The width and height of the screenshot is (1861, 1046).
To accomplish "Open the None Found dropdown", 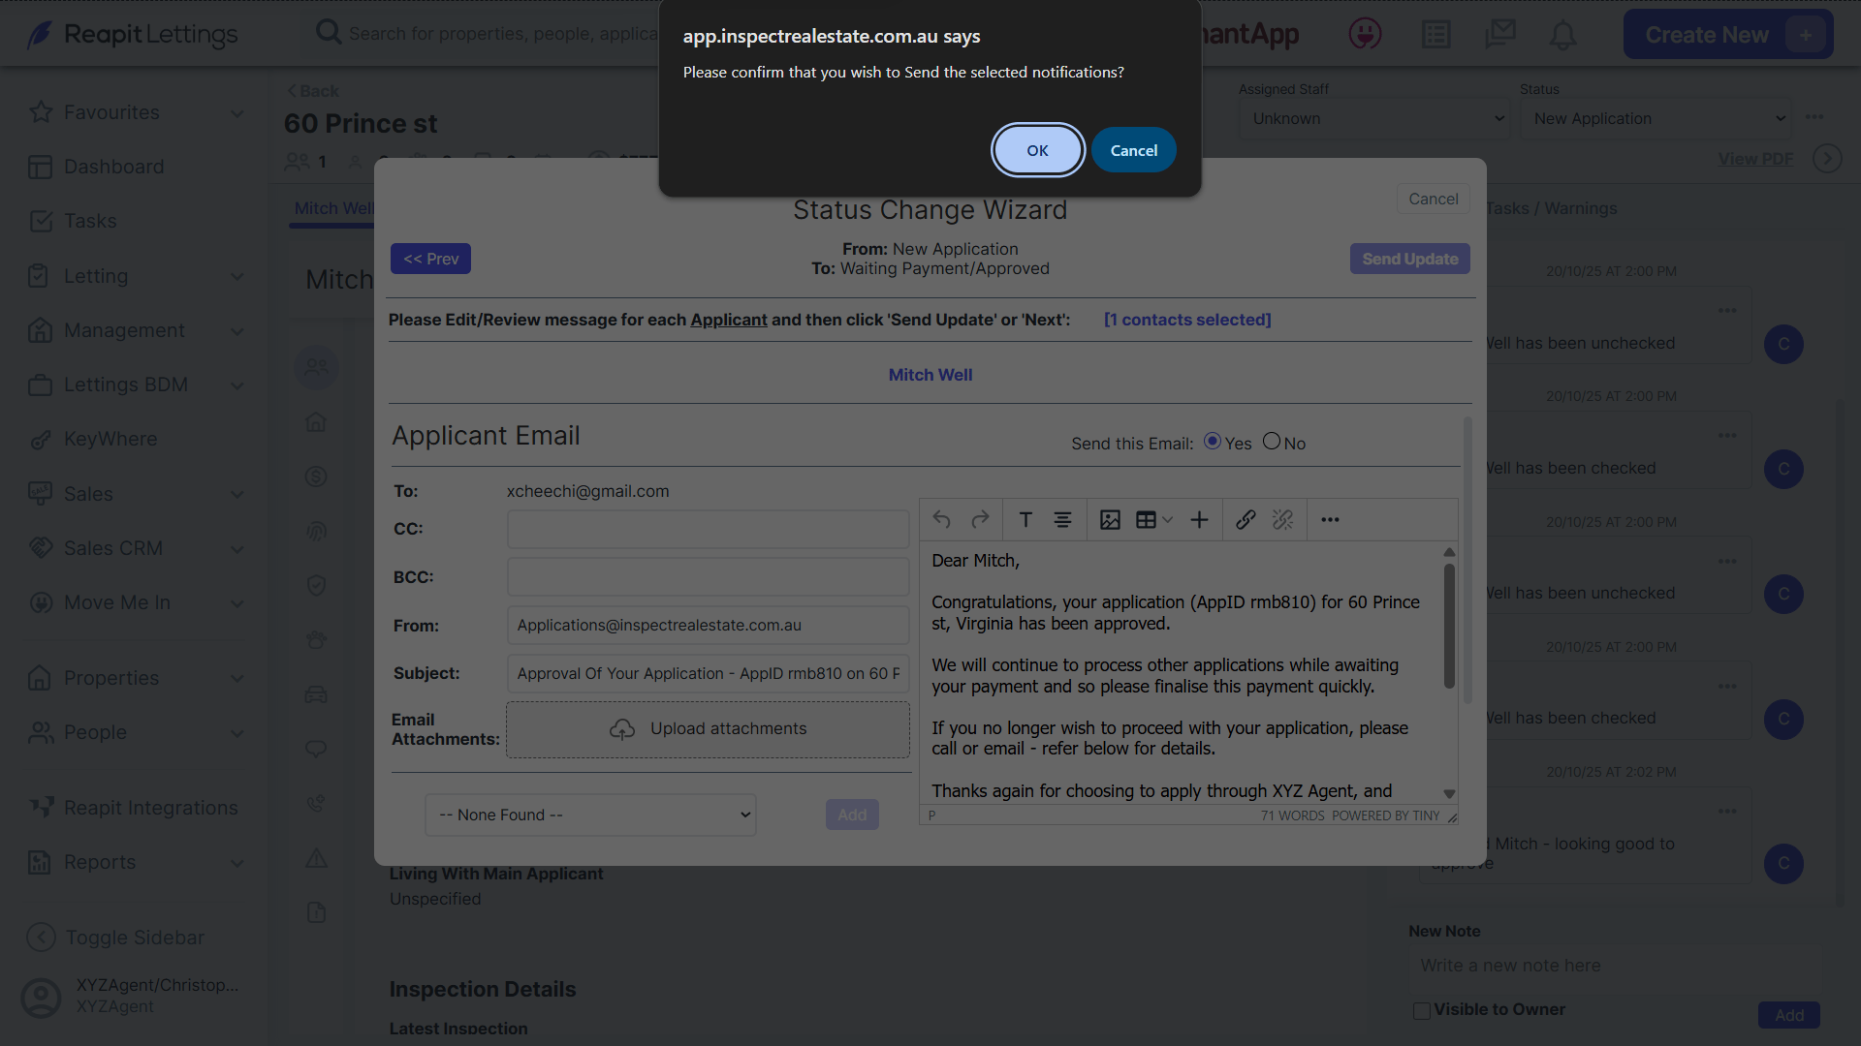I will coord(590,815).
